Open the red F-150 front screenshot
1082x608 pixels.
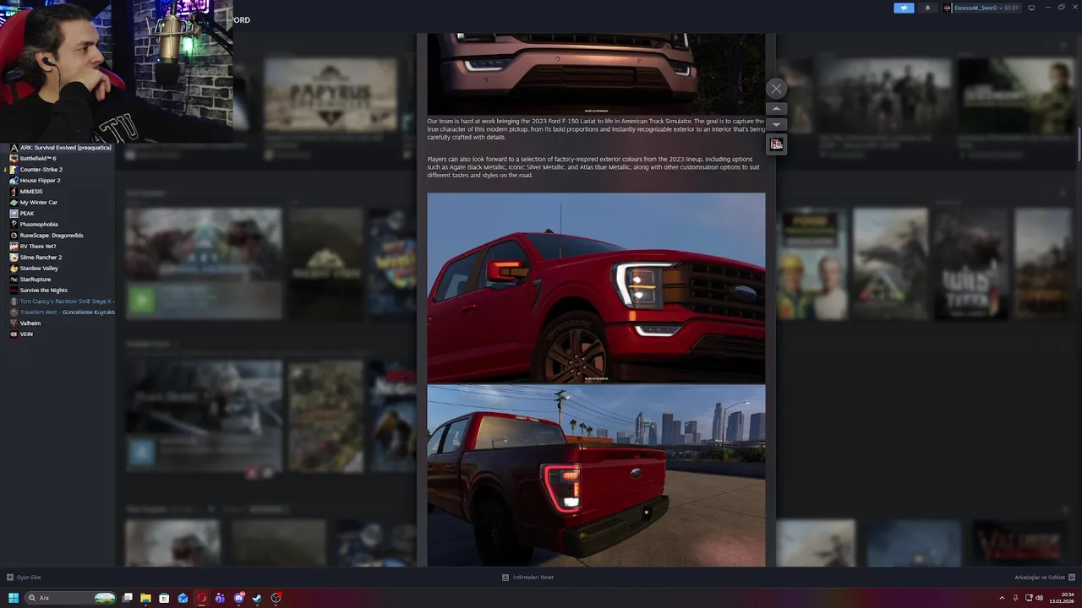[596, 288]
